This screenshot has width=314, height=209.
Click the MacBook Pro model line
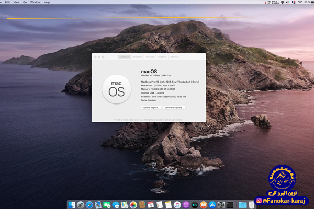[170, 82]
